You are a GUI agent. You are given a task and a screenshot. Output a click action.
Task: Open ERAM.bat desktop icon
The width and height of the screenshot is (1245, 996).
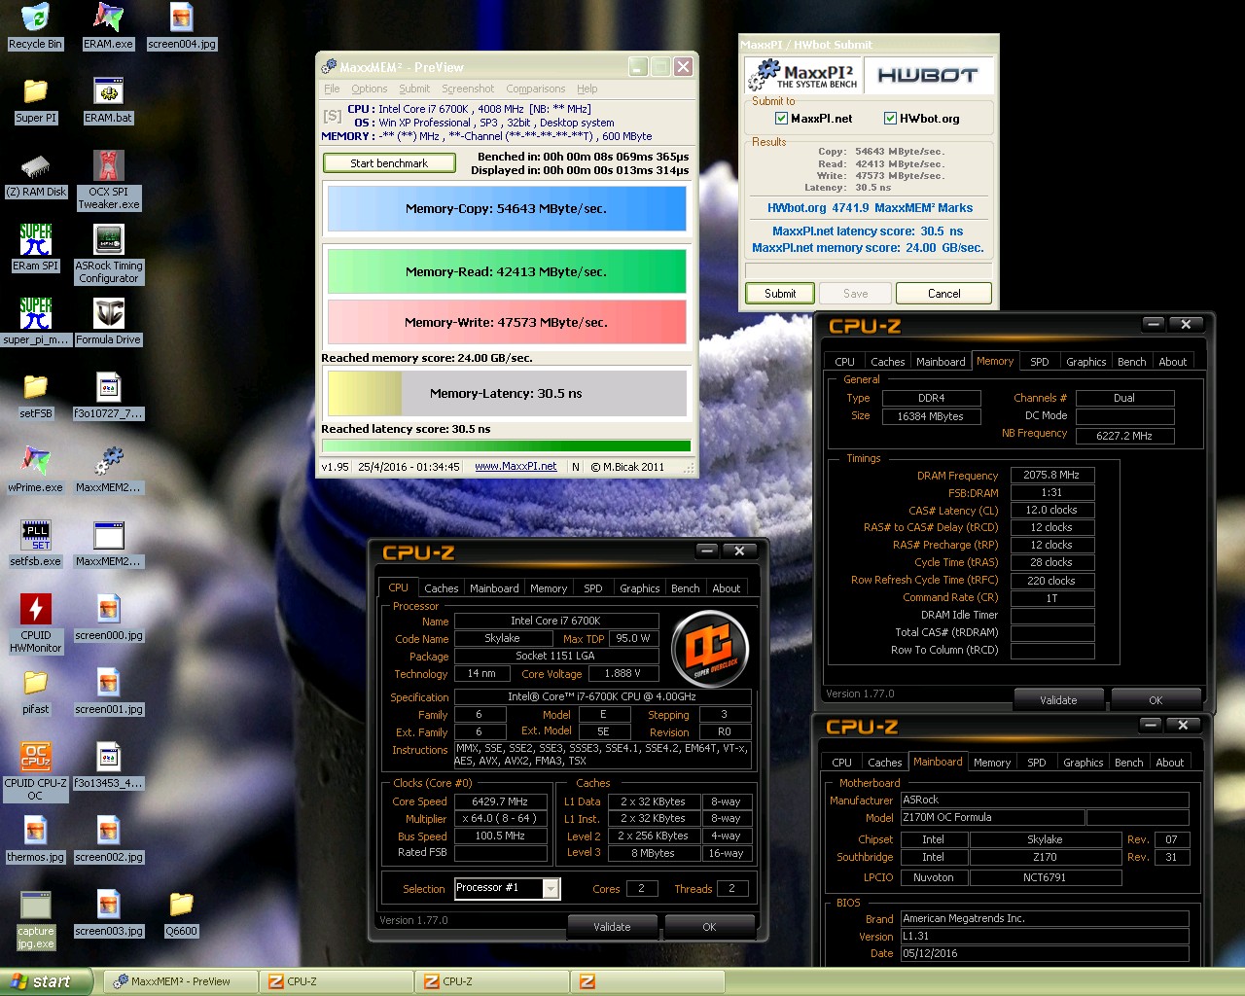coord(108,100)
